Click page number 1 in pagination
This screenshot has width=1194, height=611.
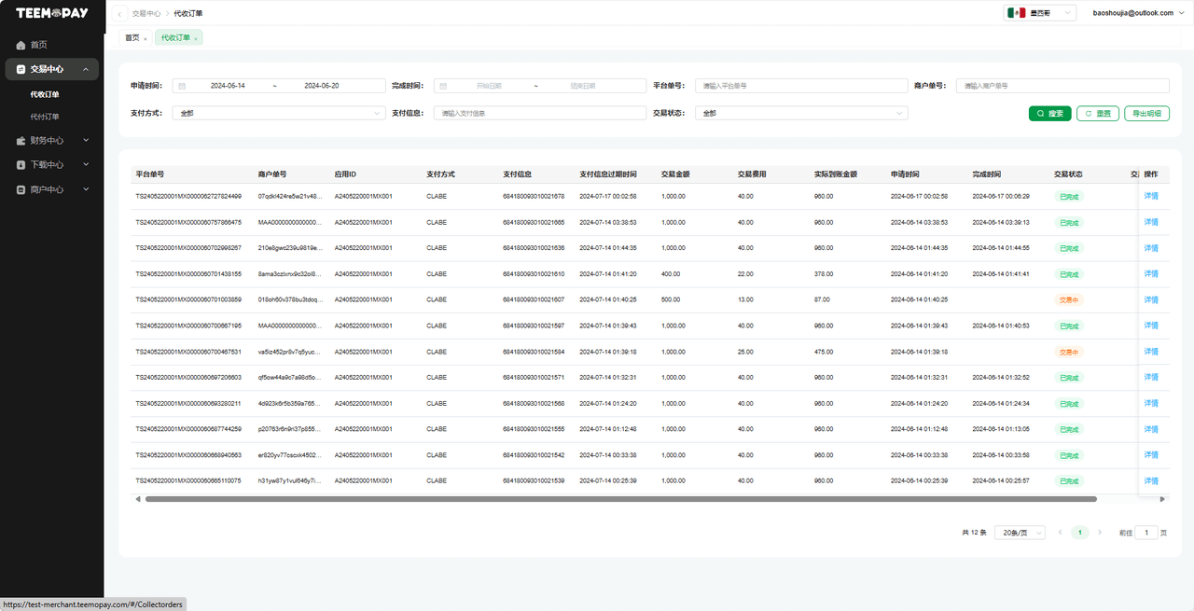pos(1079,533)
